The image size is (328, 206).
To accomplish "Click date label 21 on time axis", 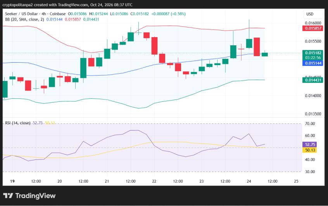I will [x=107, y=181].
